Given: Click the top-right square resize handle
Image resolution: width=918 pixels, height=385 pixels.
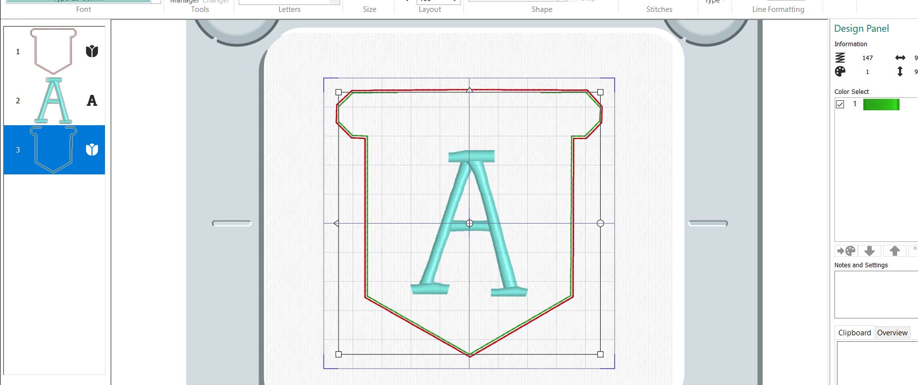Looking at the screenshot, I should coord(600,92).
